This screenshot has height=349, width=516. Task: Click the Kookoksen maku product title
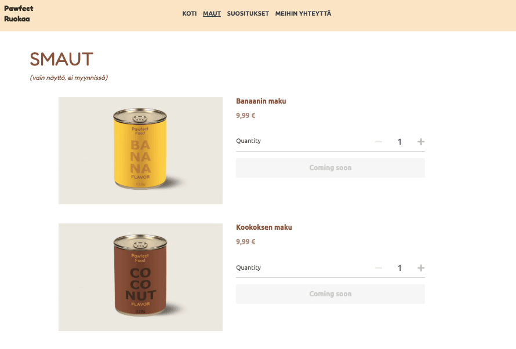264,227
